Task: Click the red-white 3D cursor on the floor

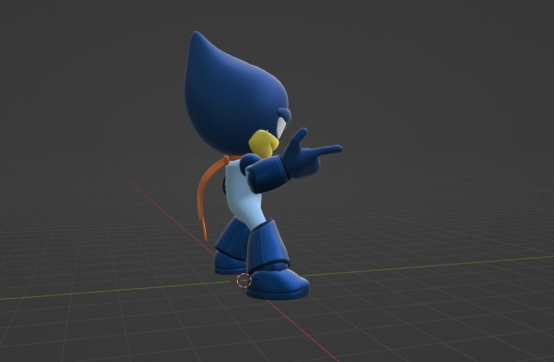Action: coord(244,280)
